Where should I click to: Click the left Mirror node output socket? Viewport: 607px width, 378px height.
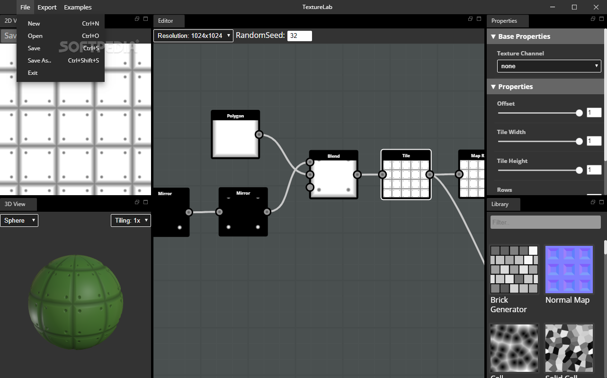click(189, 212)
